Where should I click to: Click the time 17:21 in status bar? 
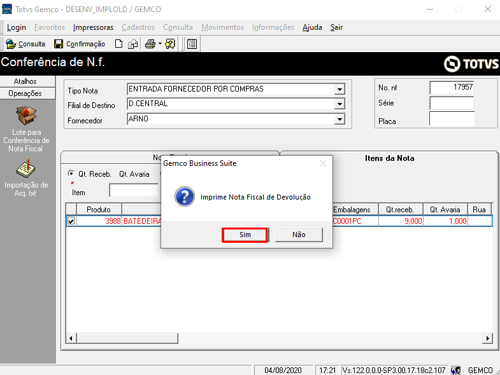click(327, 370)
